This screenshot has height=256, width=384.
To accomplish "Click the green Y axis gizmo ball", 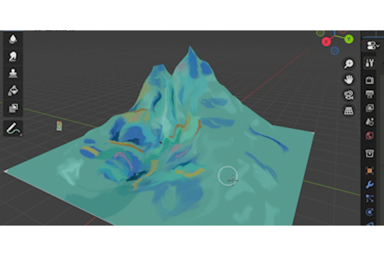I will [x=349, y=39].
